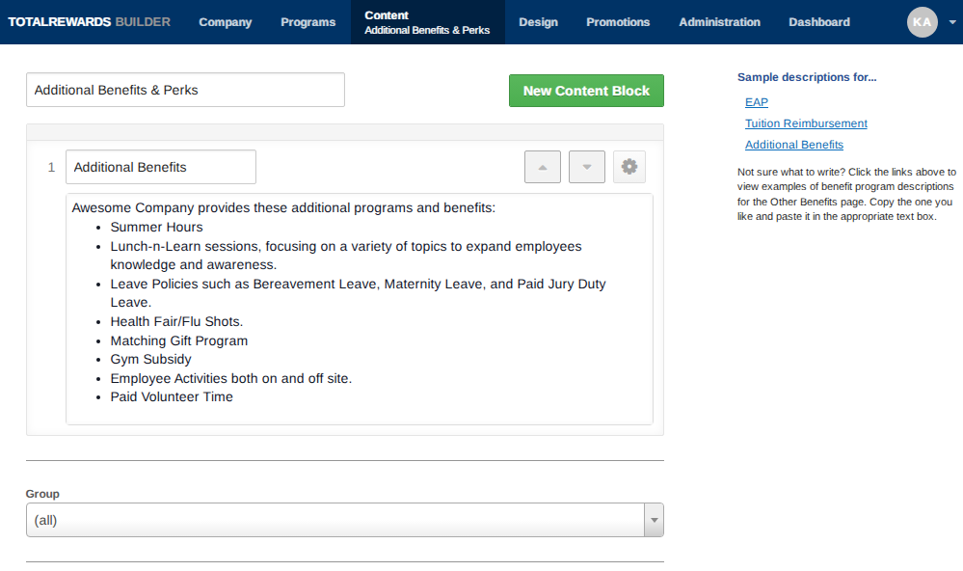Go to Programs tab
The image size is (963, 571).
308,22
